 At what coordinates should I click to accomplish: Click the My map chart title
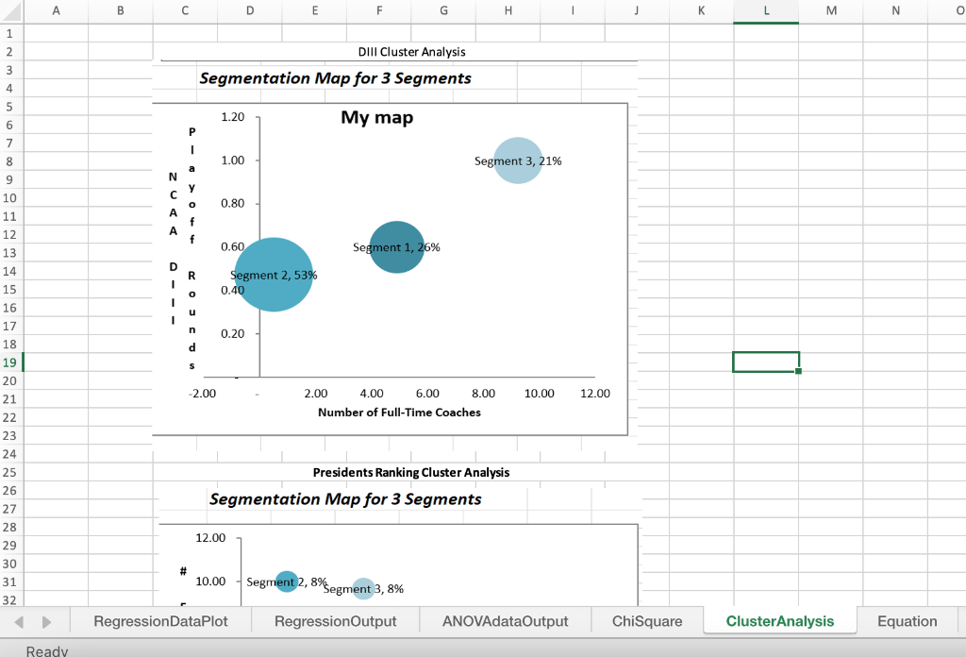click(376, 117)
